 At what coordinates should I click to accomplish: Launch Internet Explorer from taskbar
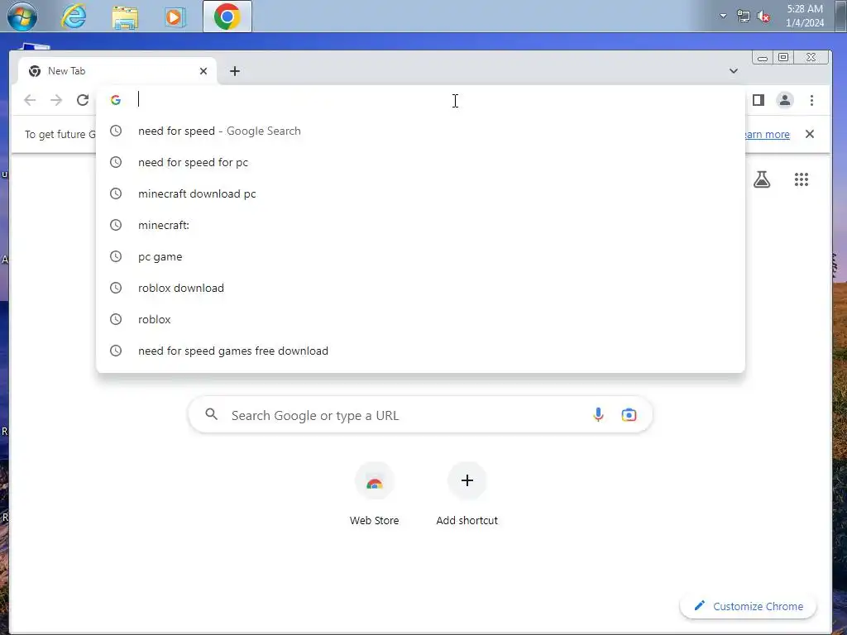point(74,17)
